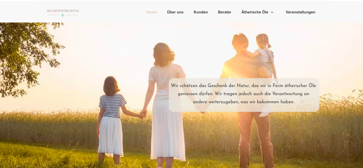Open the Home menu item
This screenshot has width=363, height=168.
click(152, 12)
